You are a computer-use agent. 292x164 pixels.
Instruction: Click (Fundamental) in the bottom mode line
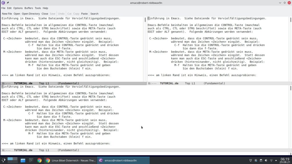coord(68,150)
